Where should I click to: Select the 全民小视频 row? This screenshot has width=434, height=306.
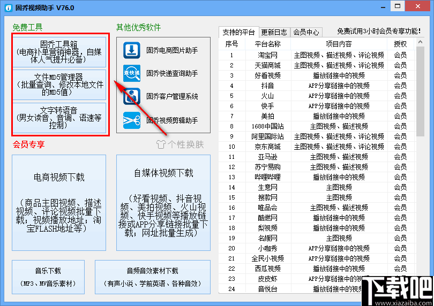pos(317,258)
